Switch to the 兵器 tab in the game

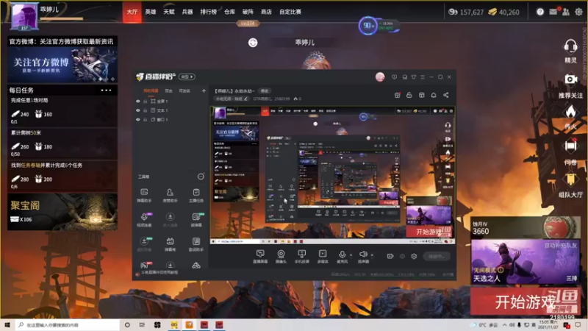pyautogui.click(x=187, y=12)
